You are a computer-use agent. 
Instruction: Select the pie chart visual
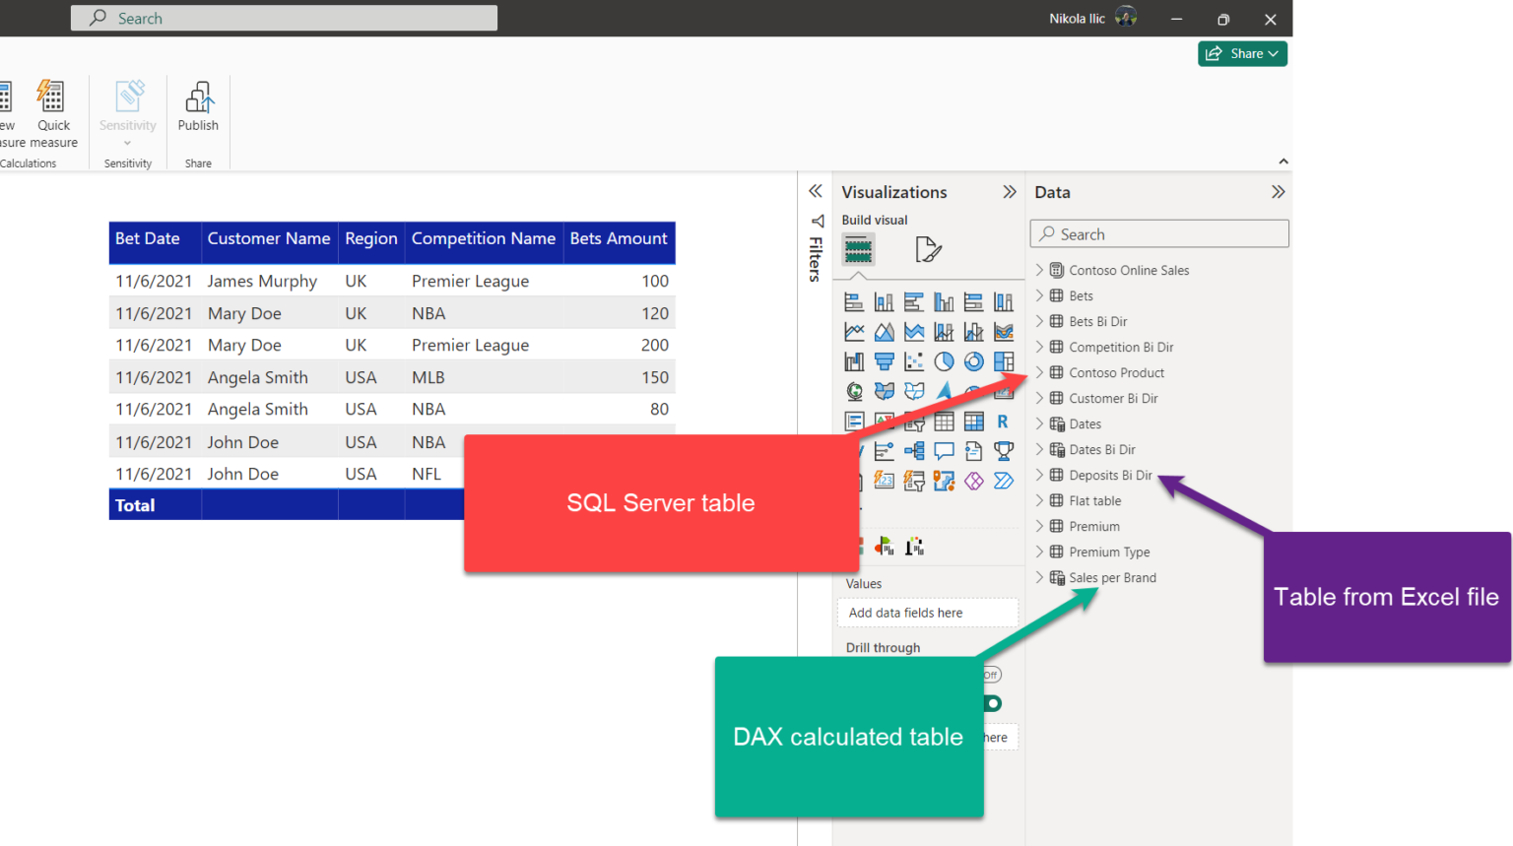point(944,361)
